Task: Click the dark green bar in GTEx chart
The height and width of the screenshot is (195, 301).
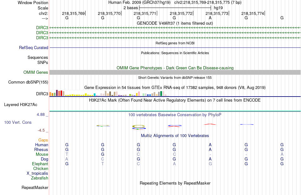Action: pos(161,94)
